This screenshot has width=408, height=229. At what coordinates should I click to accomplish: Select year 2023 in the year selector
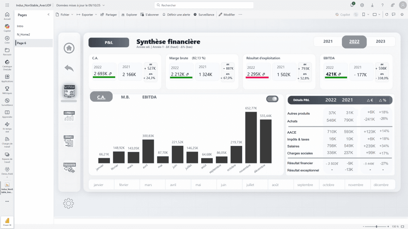[381, 41]
